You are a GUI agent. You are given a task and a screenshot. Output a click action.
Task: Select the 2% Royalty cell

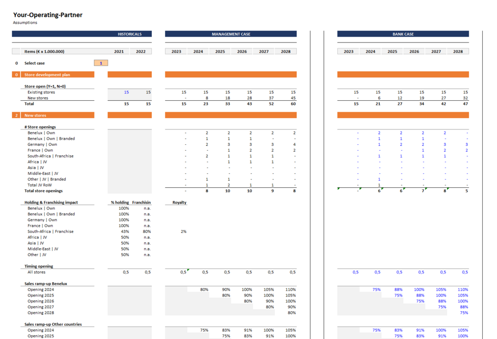(183, 231)
